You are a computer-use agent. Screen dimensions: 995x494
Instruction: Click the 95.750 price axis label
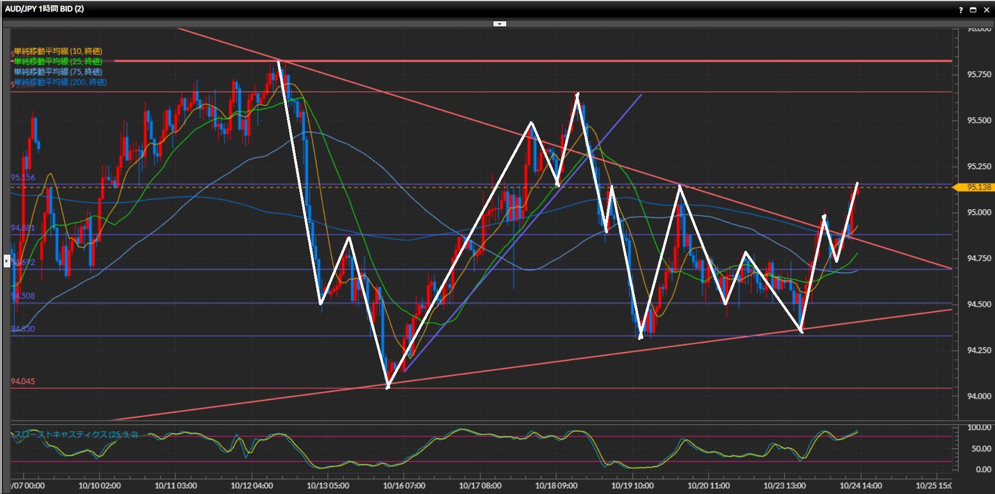tap(978, 75)
